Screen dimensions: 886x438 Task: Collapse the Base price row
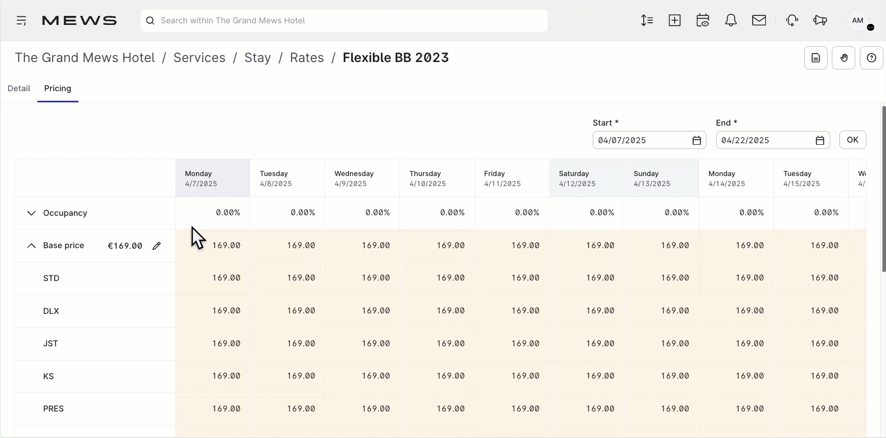click(31, 246)
